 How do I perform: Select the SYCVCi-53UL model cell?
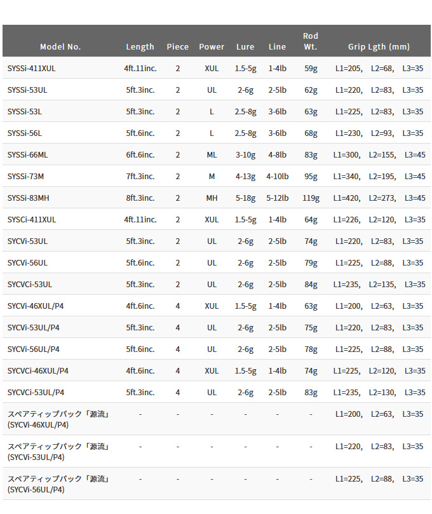(x=30, y=285)
